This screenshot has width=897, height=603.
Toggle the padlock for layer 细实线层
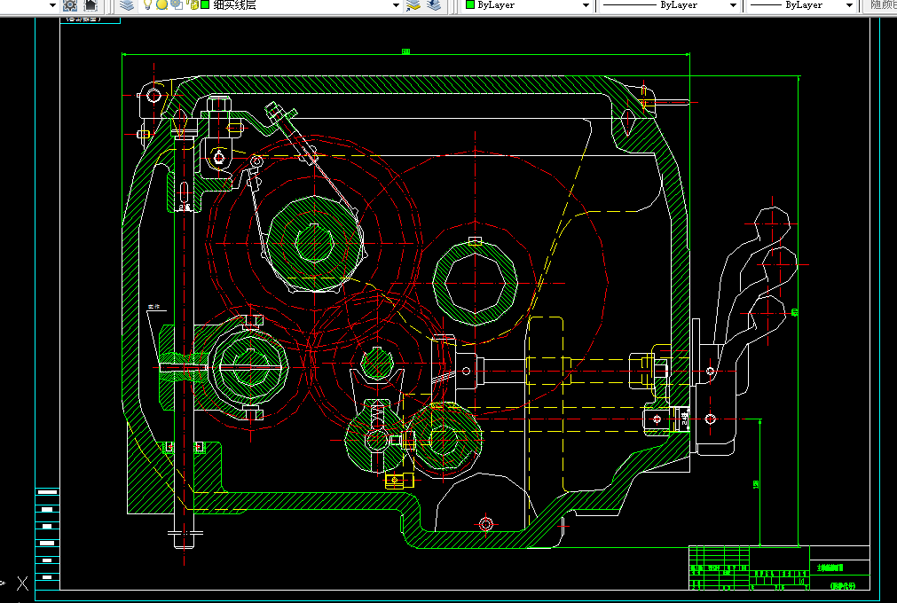coord(192,5)
